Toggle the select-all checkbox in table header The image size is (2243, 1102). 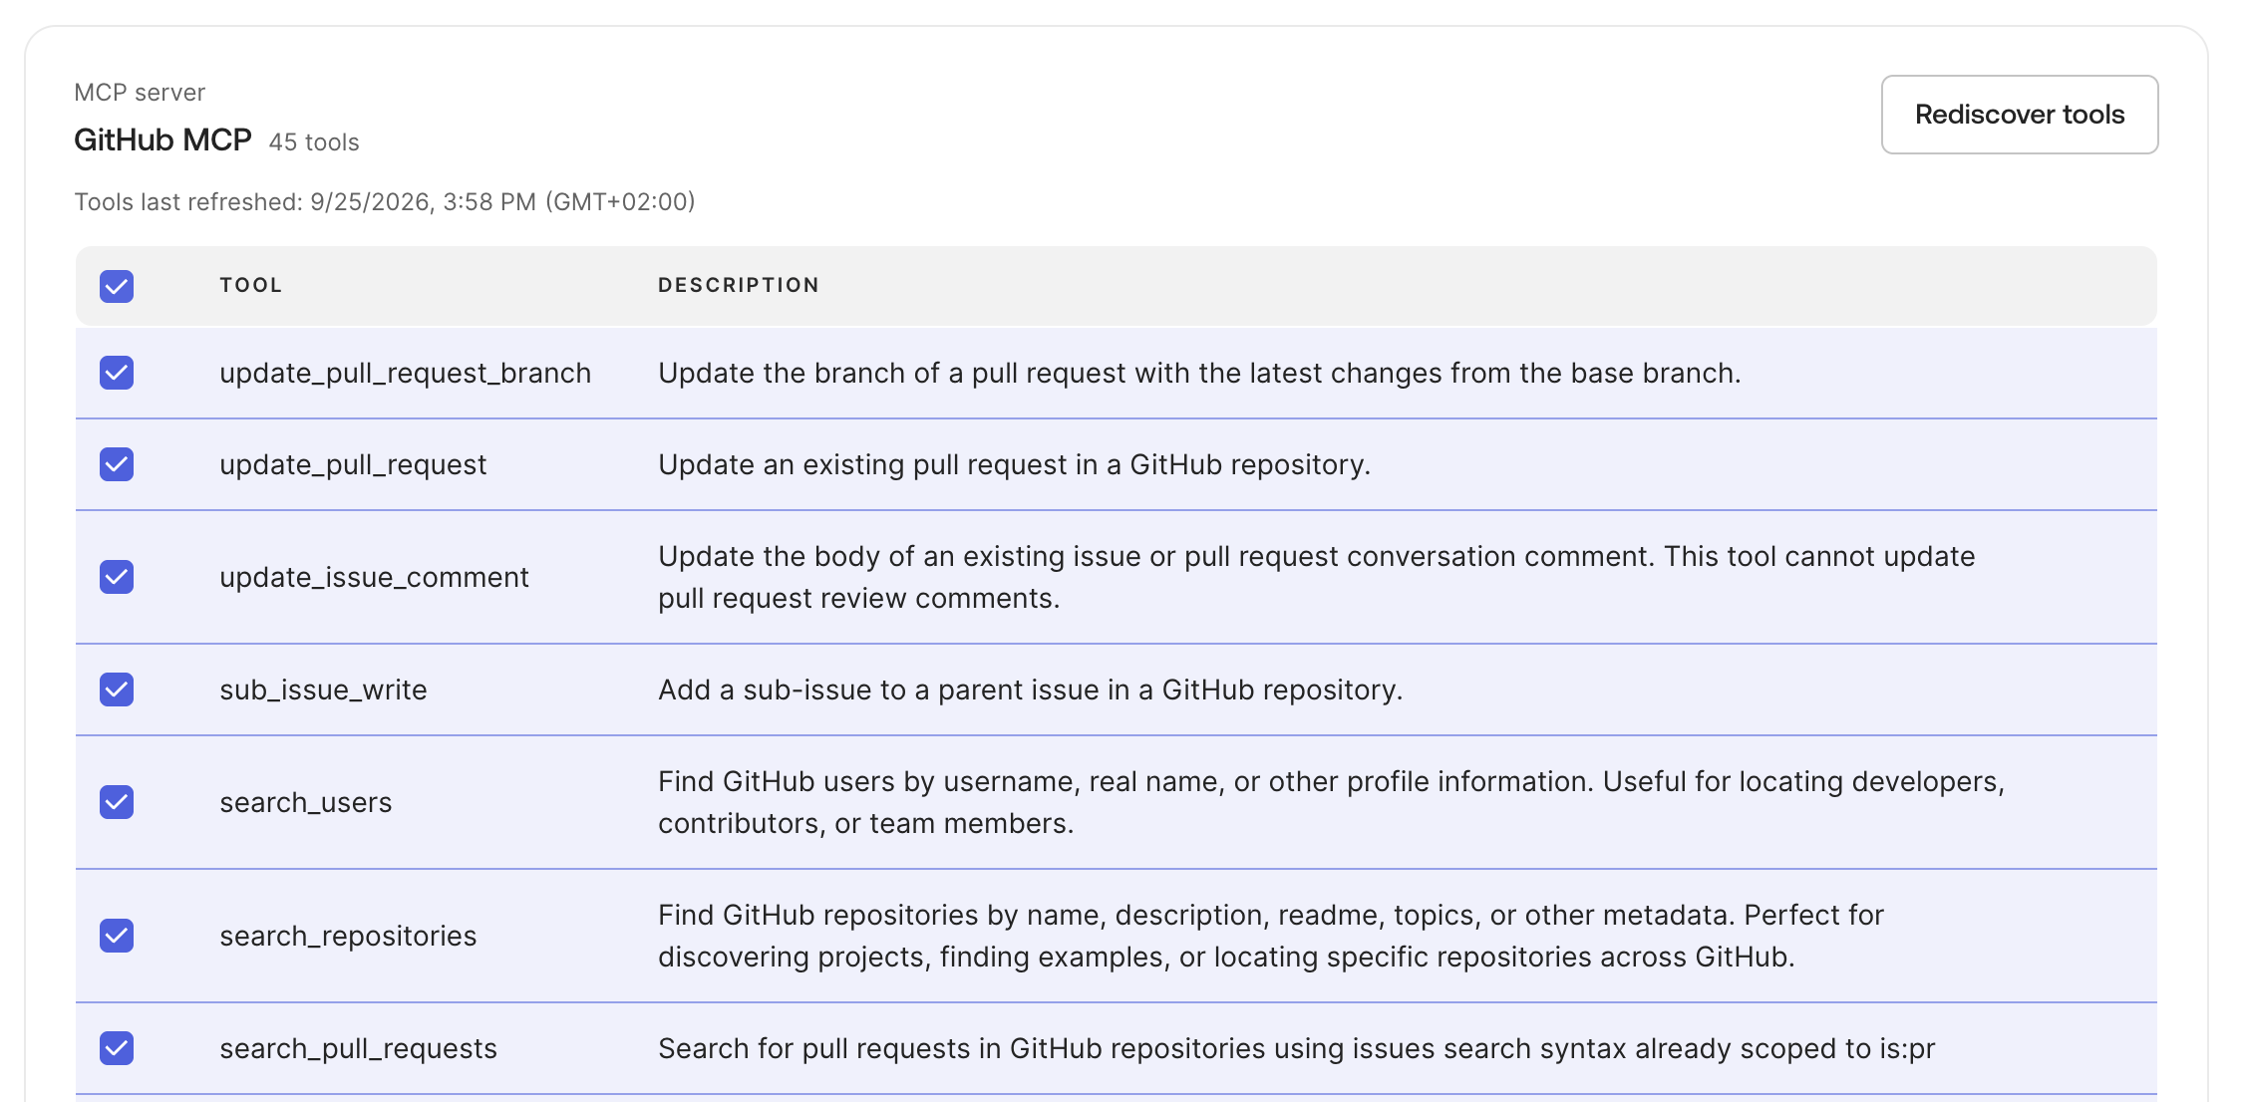point(117,286)
